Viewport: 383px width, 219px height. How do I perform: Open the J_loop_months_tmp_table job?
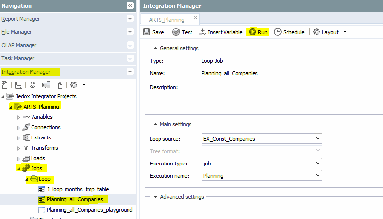tap(78, 189)
